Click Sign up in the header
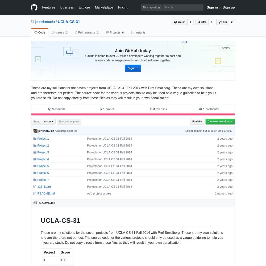This screenshot has width=266, height=266. tap(228, 7)
